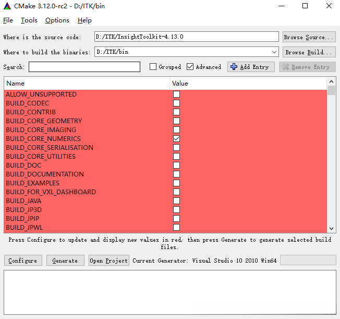Enable BUILD_CORE_UTILITIES checkbox
The image size is (340, 319).
pyautogui.click(x=176, y=157)
